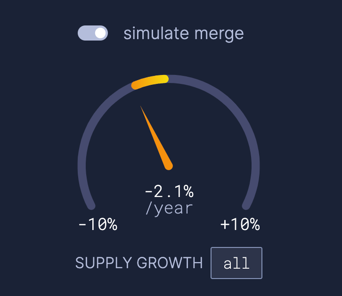
Task: Open the "all" time frame selector
Action: [x=236, y=263]
